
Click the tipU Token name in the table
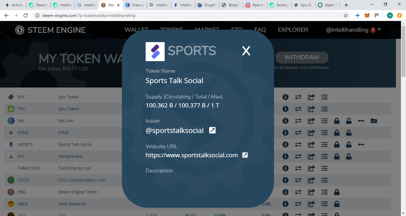tap(68, 109)
